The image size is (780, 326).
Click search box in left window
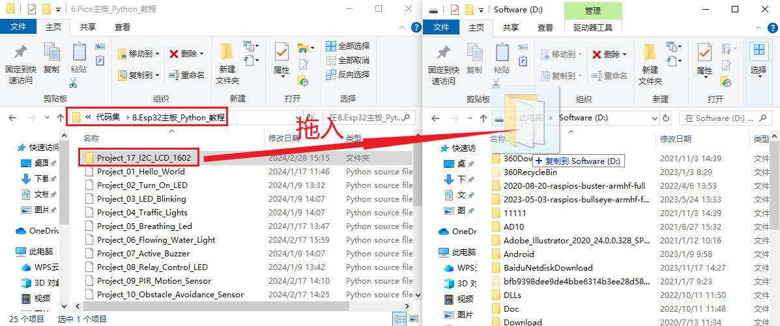click(x=369, y=118)
